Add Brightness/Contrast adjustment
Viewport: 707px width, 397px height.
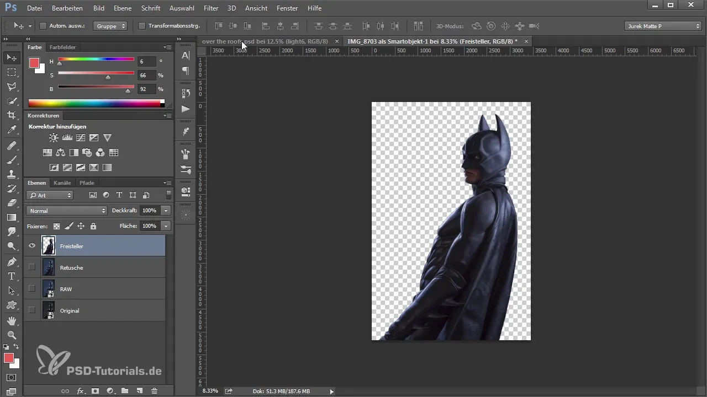[54, 138]
